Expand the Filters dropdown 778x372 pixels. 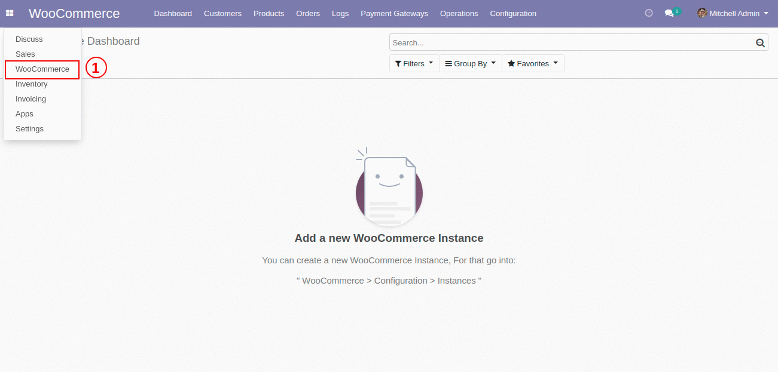[414, 63]
